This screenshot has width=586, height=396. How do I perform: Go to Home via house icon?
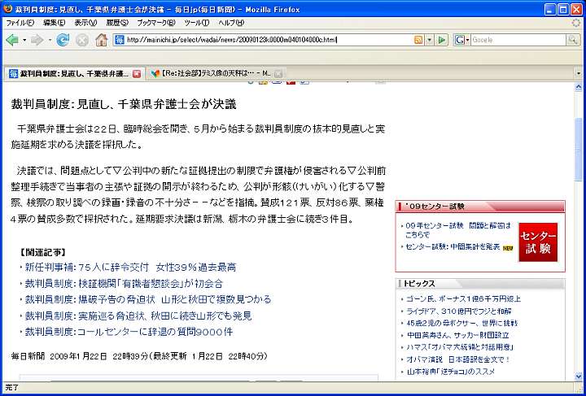tap(101, 40)
